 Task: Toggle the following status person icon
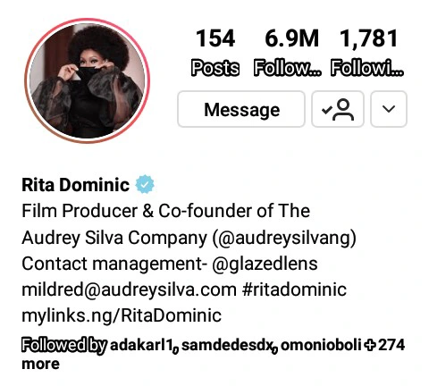tap(338, 109)
